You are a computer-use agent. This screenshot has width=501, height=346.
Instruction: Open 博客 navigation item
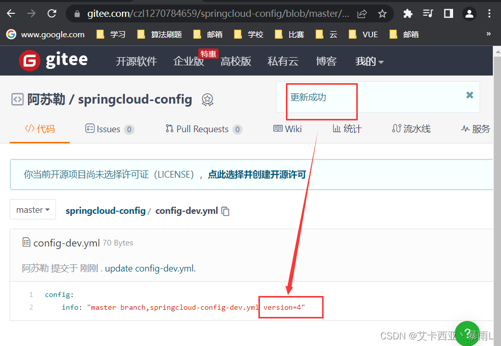[x=326, y=61]
